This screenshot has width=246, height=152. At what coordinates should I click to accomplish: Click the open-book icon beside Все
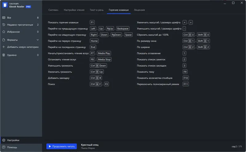[4, 18]
